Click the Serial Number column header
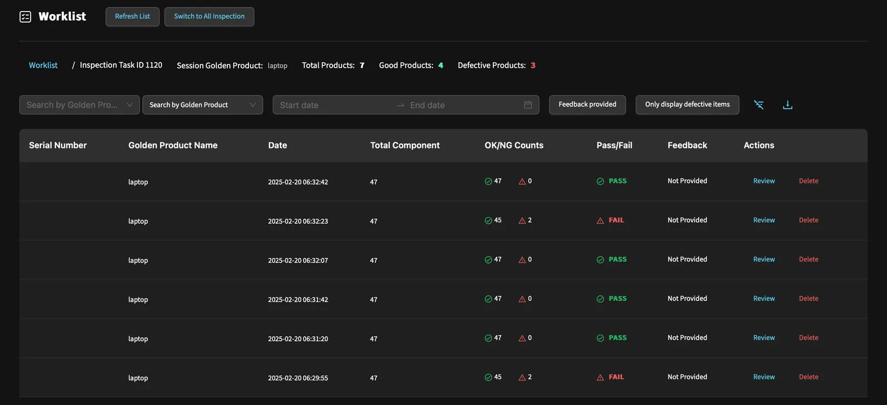887x405 pixels. [58, 145]
